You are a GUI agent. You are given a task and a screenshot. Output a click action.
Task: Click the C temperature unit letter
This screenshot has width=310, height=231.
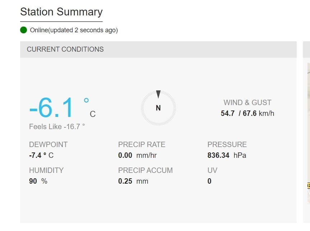coord(93,114)
